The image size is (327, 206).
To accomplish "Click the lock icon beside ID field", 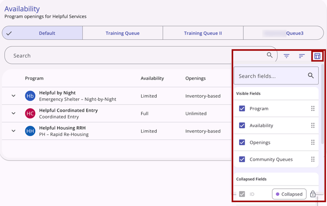I will coord(313,194).
